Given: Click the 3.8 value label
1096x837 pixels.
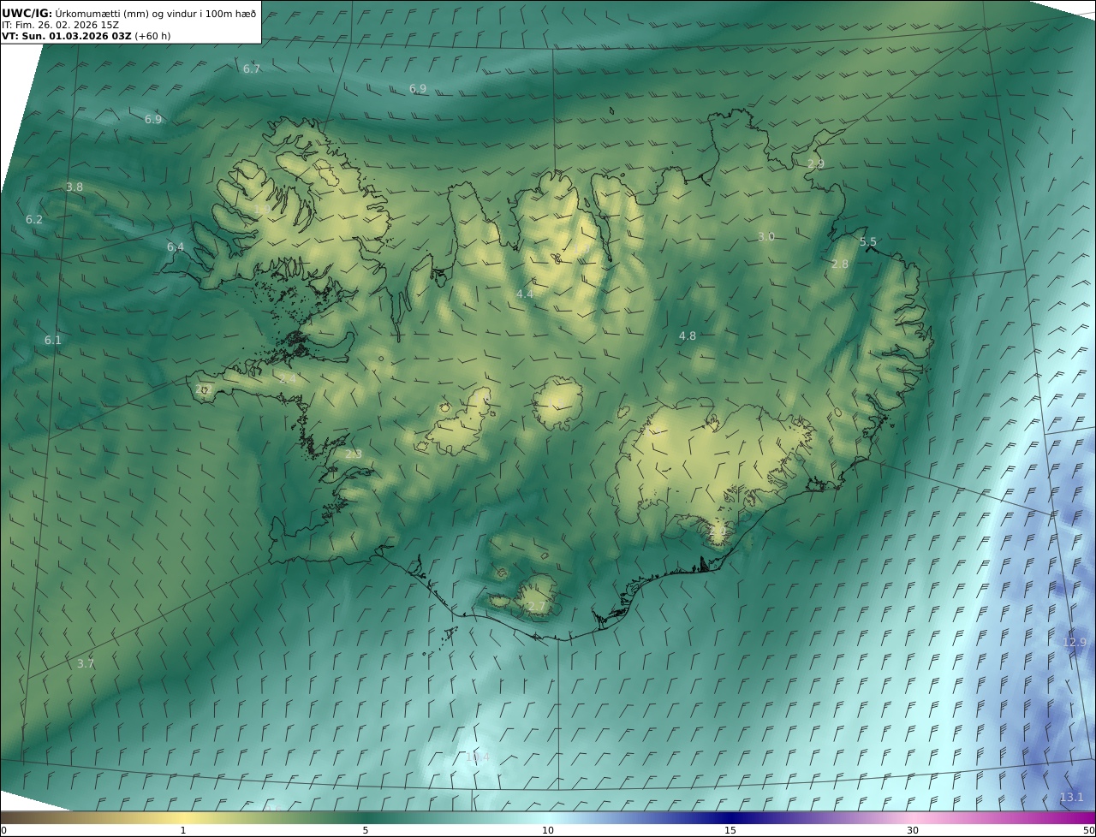Looking at the screenshot, I should 74,187.
